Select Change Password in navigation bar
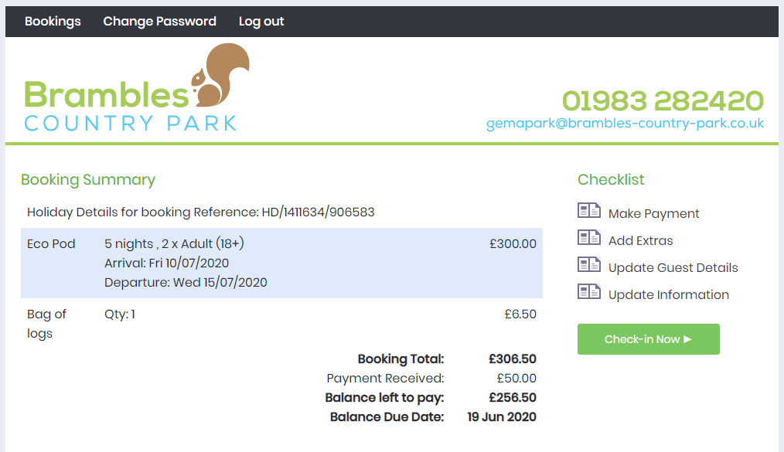This screenshot has width=784, height=452. coord(159,22)
